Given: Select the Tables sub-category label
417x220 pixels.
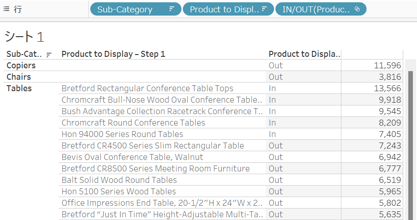Looking at the screenshot, I should tap(19, 88).
